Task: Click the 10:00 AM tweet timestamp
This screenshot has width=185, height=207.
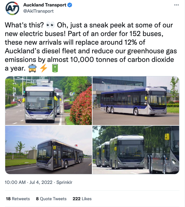Action: click(x=15, y=183)
